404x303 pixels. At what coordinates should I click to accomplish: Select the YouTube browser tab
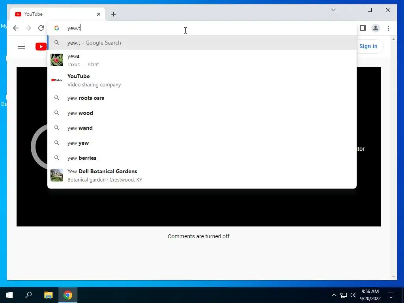tap(58, 14)
